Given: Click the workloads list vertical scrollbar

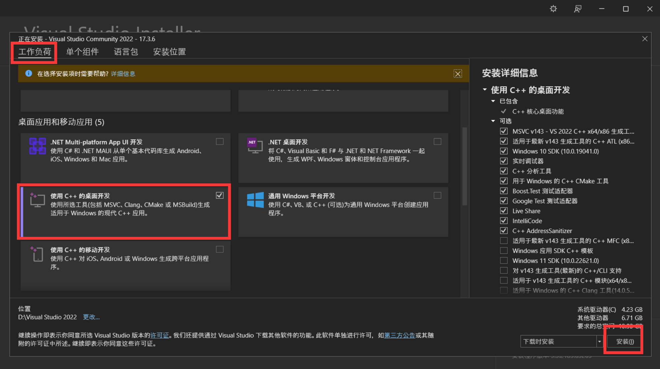Looking at the screenshot, I should (465, 166).
